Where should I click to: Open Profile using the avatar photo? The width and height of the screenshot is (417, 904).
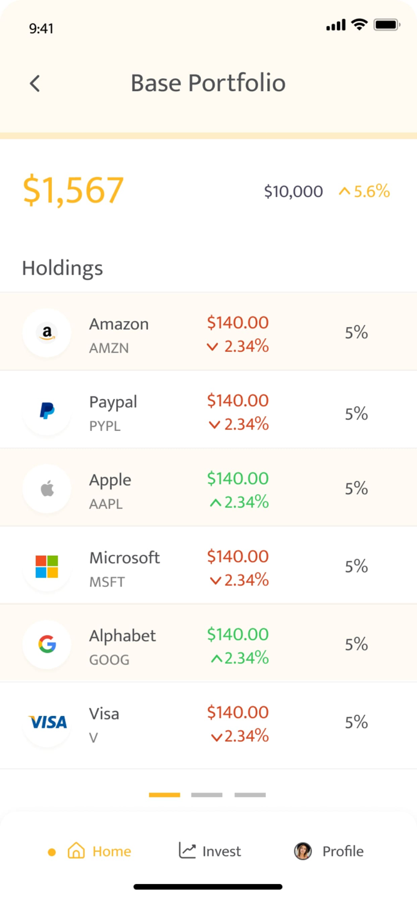tap(302, 851)
